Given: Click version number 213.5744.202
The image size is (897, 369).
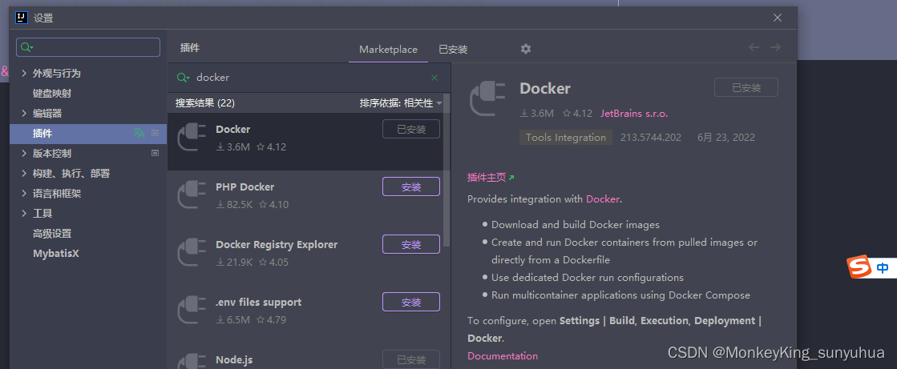Looking at the screenshot, I should click(651, 137).
